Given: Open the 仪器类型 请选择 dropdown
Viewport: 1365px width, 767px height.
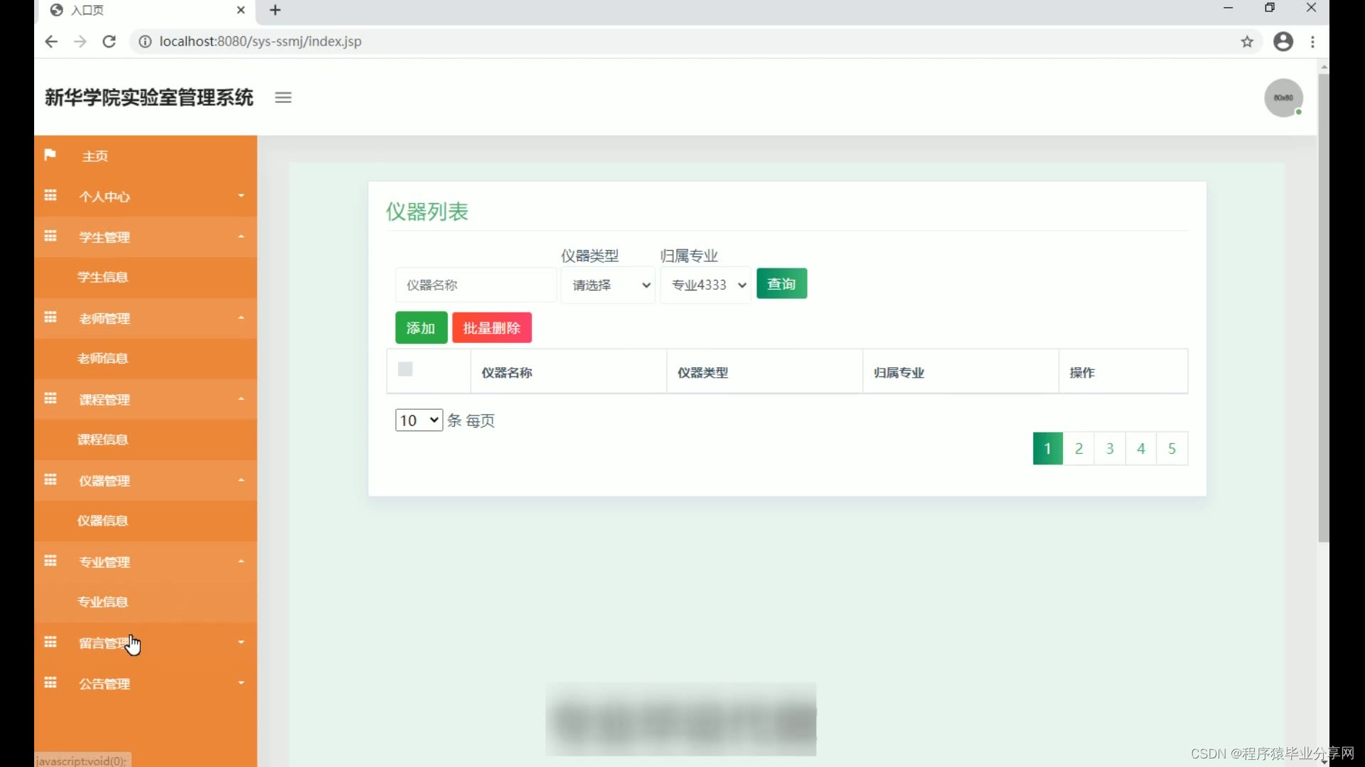Looking at the screenshot, I should (x=608, y=285).
